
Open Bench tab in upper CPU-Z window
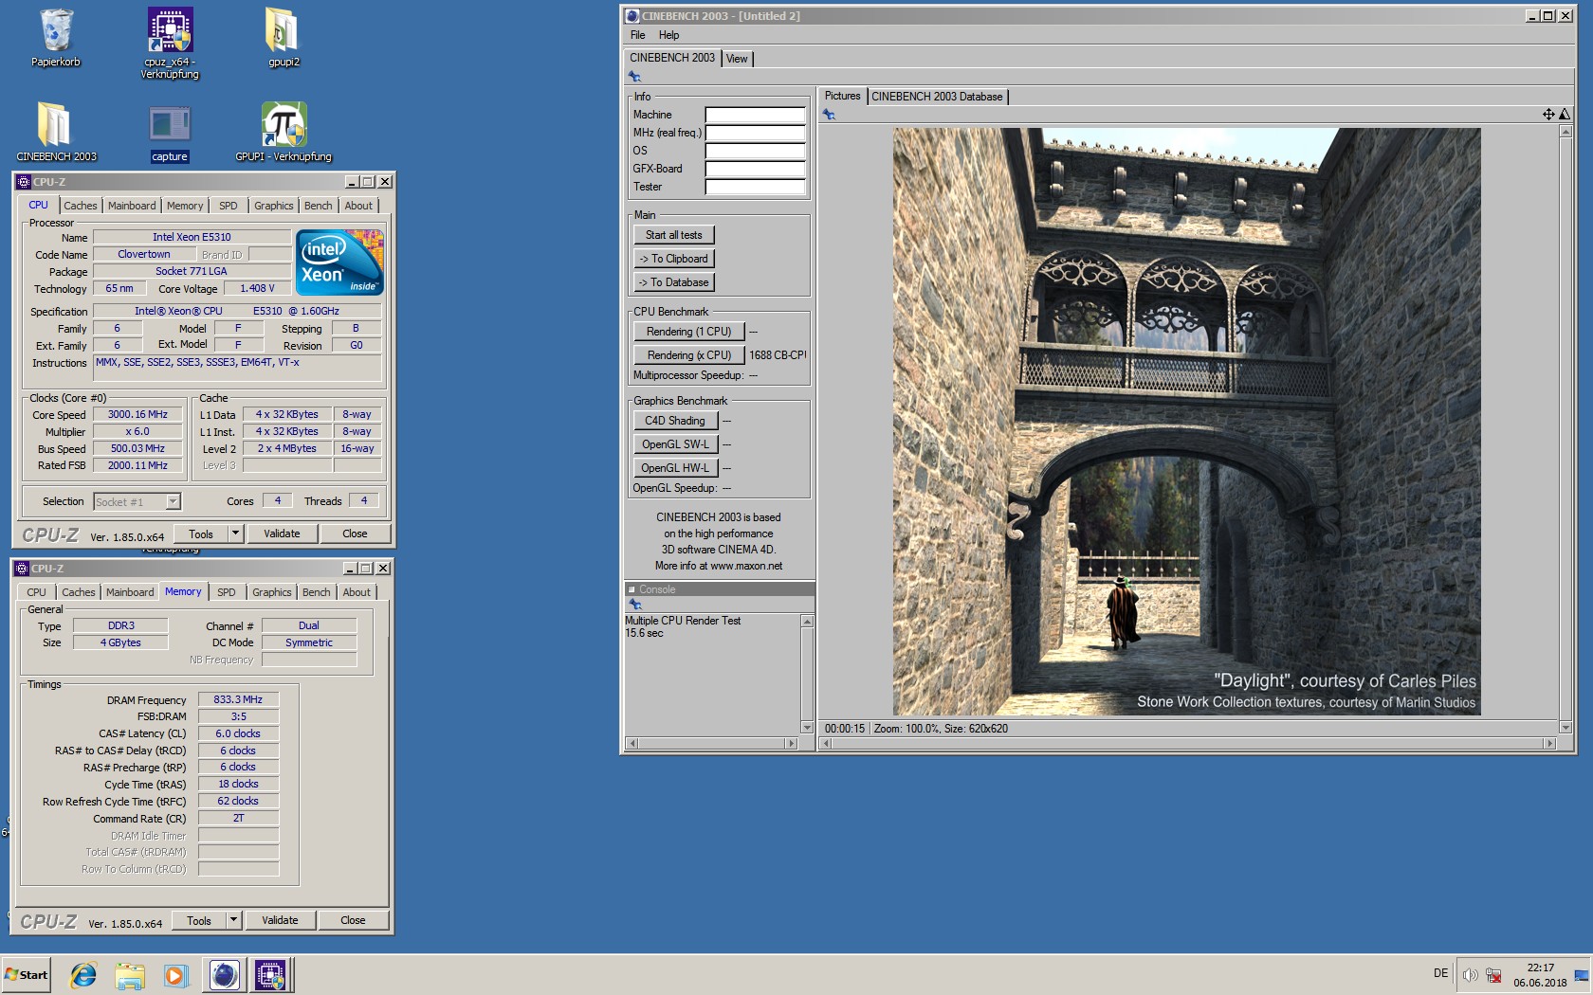click(319, 206)
